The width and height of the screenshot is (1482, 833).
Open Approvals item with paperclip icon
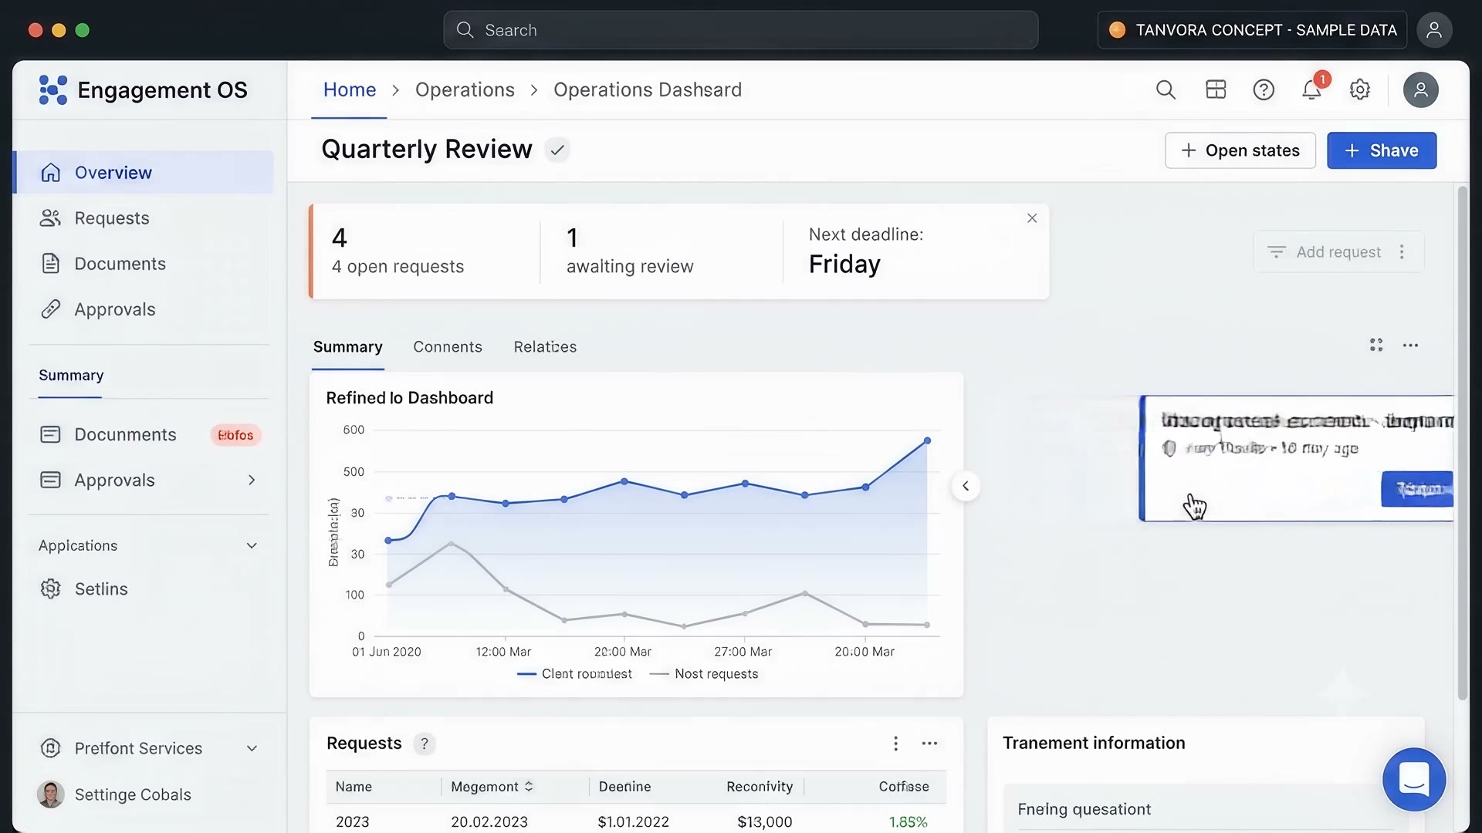tap(144, 309)
